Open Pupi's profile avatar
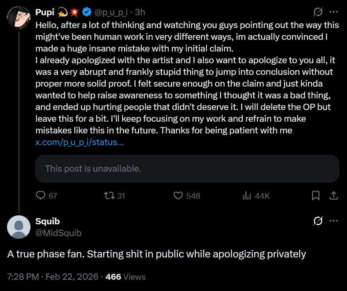 click(19, 18)
